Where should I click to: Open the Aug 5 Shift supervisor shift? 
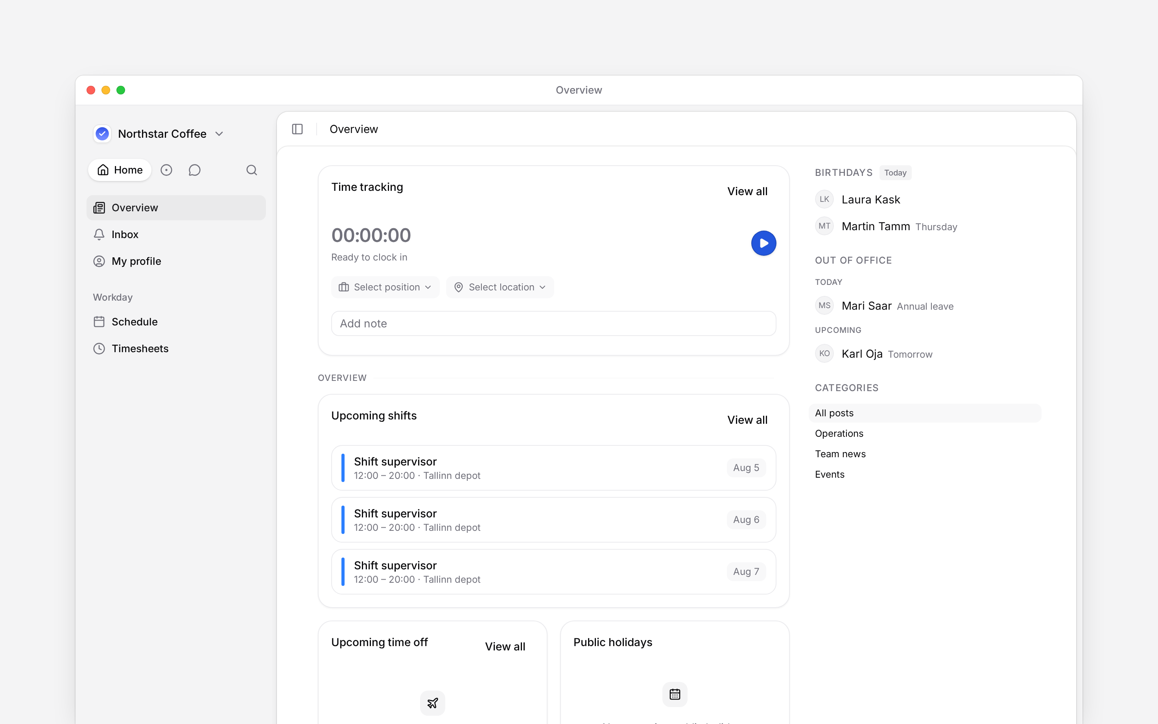tap(553, 468)
